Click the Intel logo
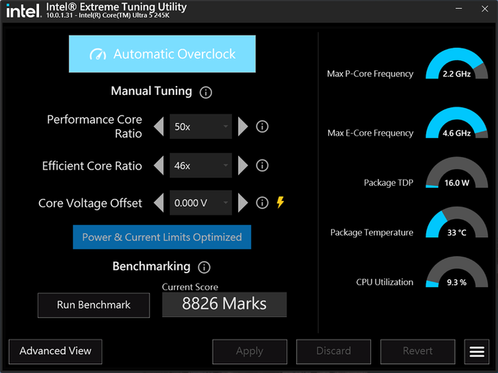 [23, 11]
